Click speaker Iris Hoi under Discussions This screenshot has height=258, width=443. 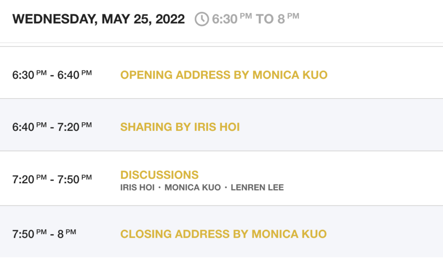click(137, 188)
